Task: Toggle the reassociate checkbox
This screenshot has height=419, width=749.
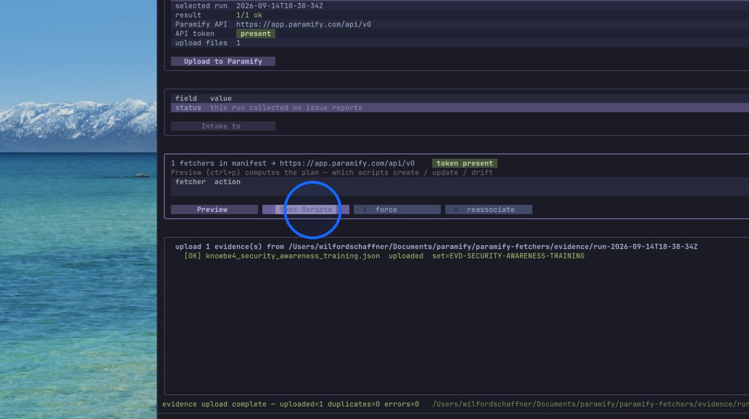Action: click(489, 210)
